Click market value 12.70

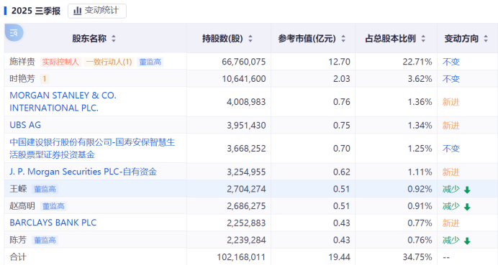click(339, 62)
